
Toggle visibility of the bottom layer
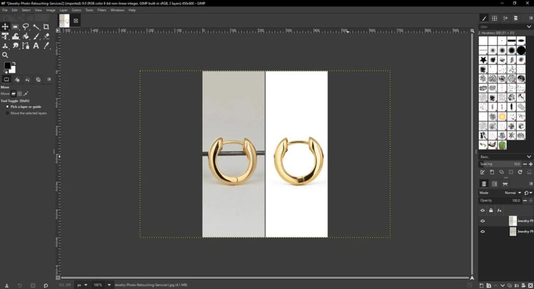(x=482, y=231)
